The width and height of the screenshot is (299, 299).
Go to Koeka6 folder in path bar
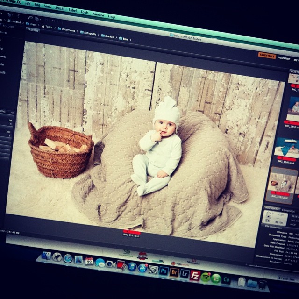(108, 36)
